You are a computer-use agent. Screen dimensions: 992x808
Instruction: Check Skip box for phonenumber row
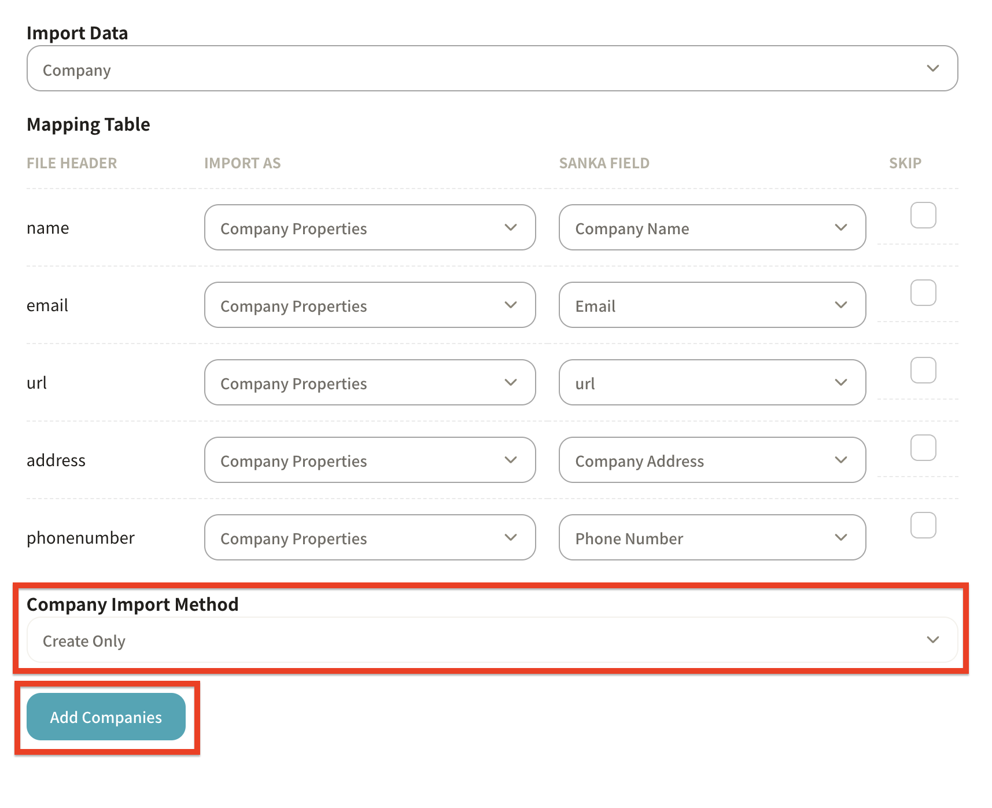click(x=923, y=525)
